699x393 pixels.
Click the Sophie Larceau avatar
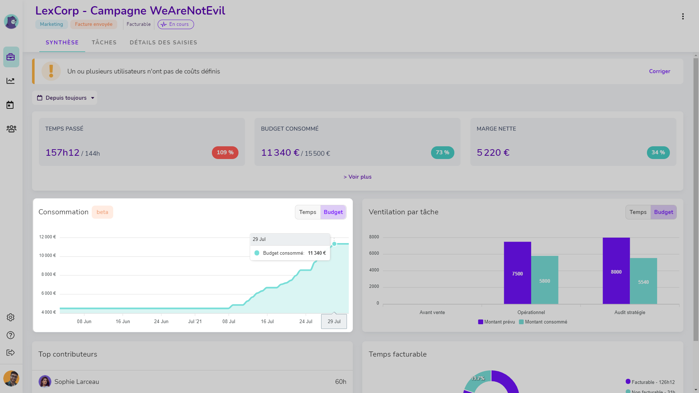[x=45, y=382]
